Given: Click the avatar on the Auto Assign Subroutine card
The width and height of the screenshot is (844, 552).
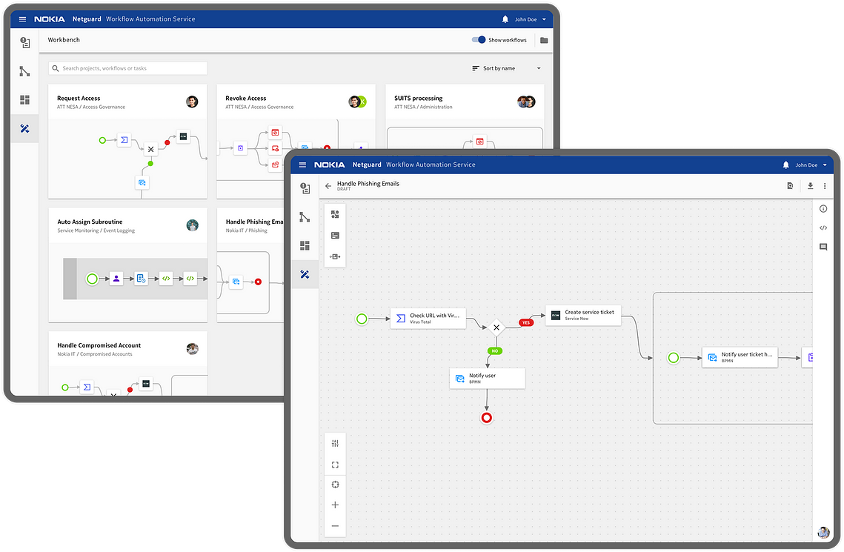Looking at the screenshot, I should click(x=192, y=225).
